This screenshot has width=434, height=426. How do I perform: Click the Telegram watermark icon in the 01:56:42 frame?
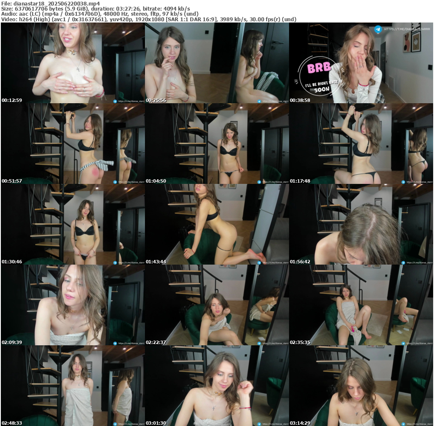[x=403, y=262]
